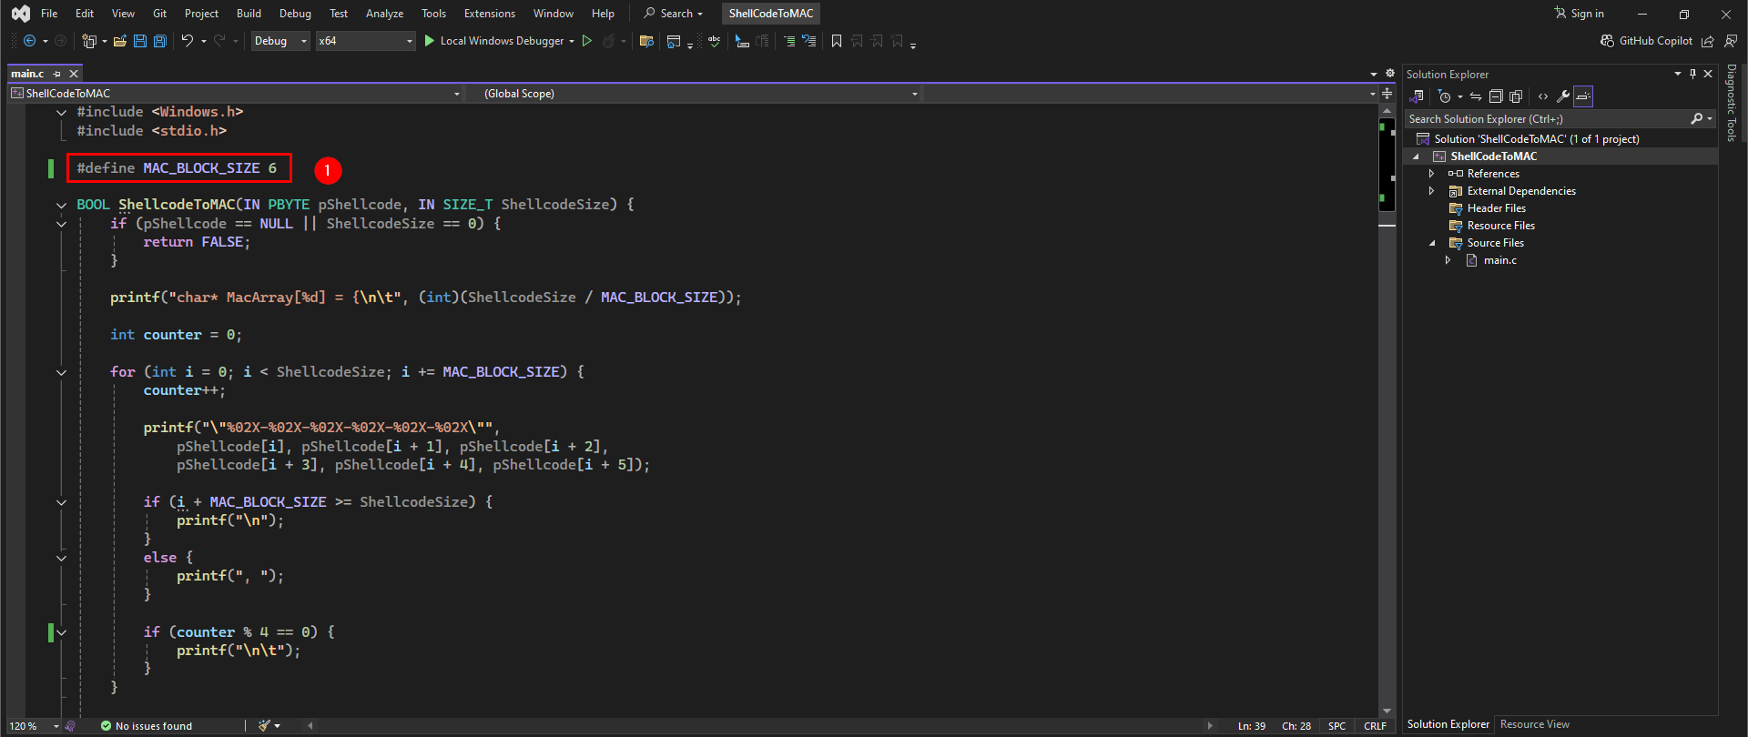
Task: Click View Code angle brackets icon
Action: tap(1543, 96)
